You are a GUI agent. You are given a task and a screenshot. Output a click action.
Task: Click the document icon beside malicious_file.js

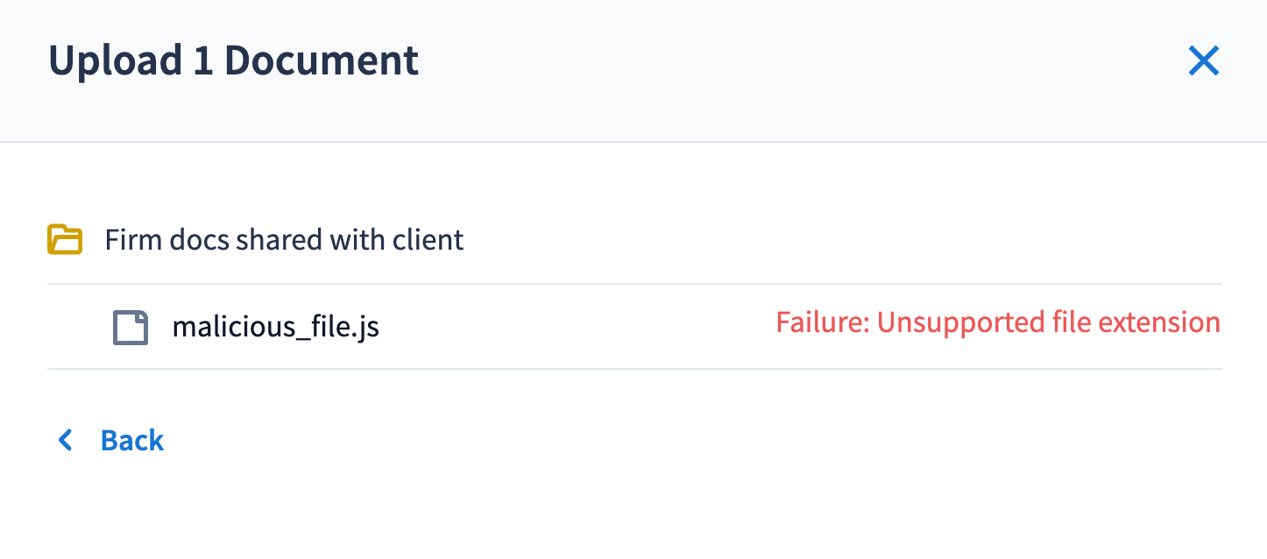pyautogui.click(x=131, y=327)
